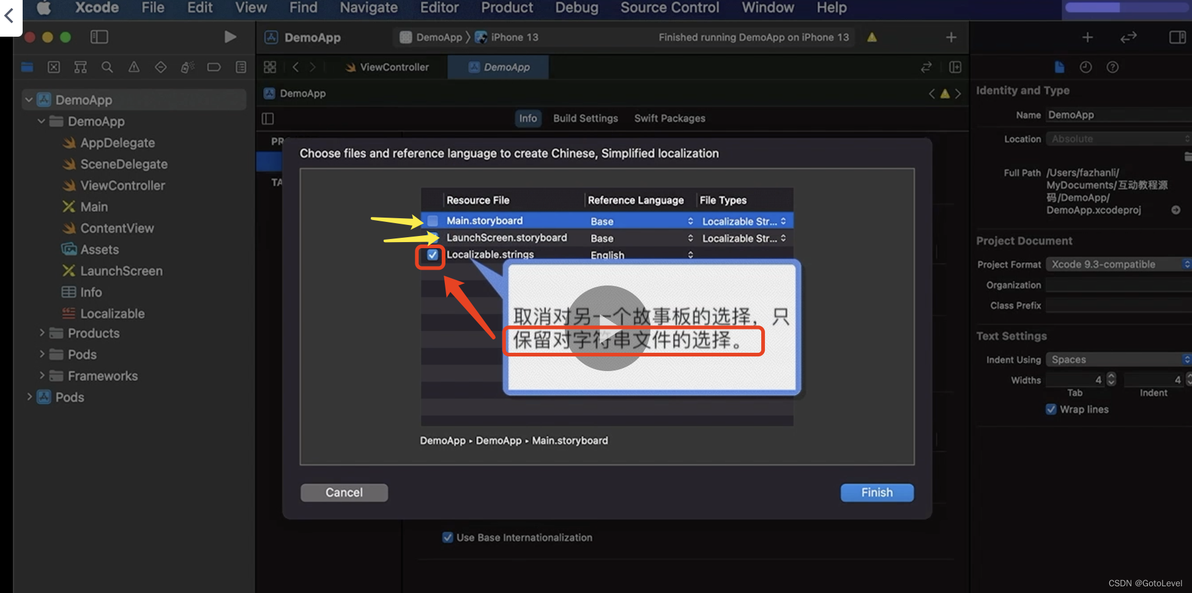Image resolution: width=1192 pixels, height=593 pixels.
Task: Click the toolbar warning indicator
Action: (872, 37)
